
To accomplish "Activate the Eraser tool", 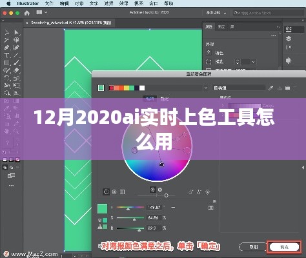I will 16,70.
